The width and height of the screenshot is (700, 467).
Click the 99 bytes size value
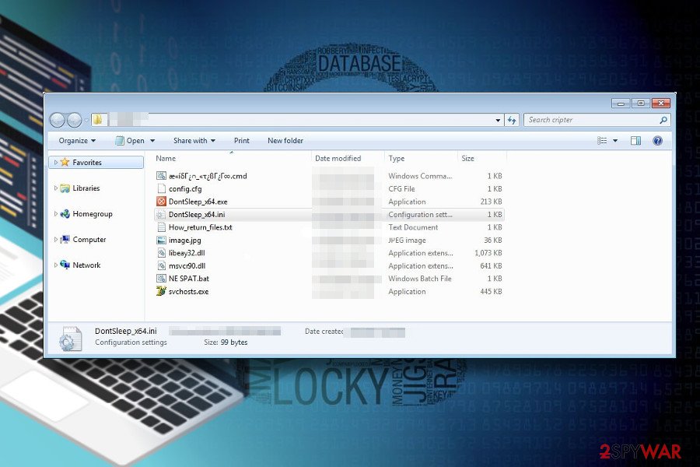click(x=234, y=342)
